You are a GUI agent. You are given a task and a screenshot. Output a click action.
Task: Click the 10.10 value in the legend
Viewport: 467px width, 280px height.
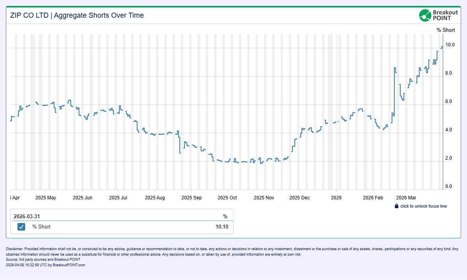pyautogui.click(x=221, y=227)
